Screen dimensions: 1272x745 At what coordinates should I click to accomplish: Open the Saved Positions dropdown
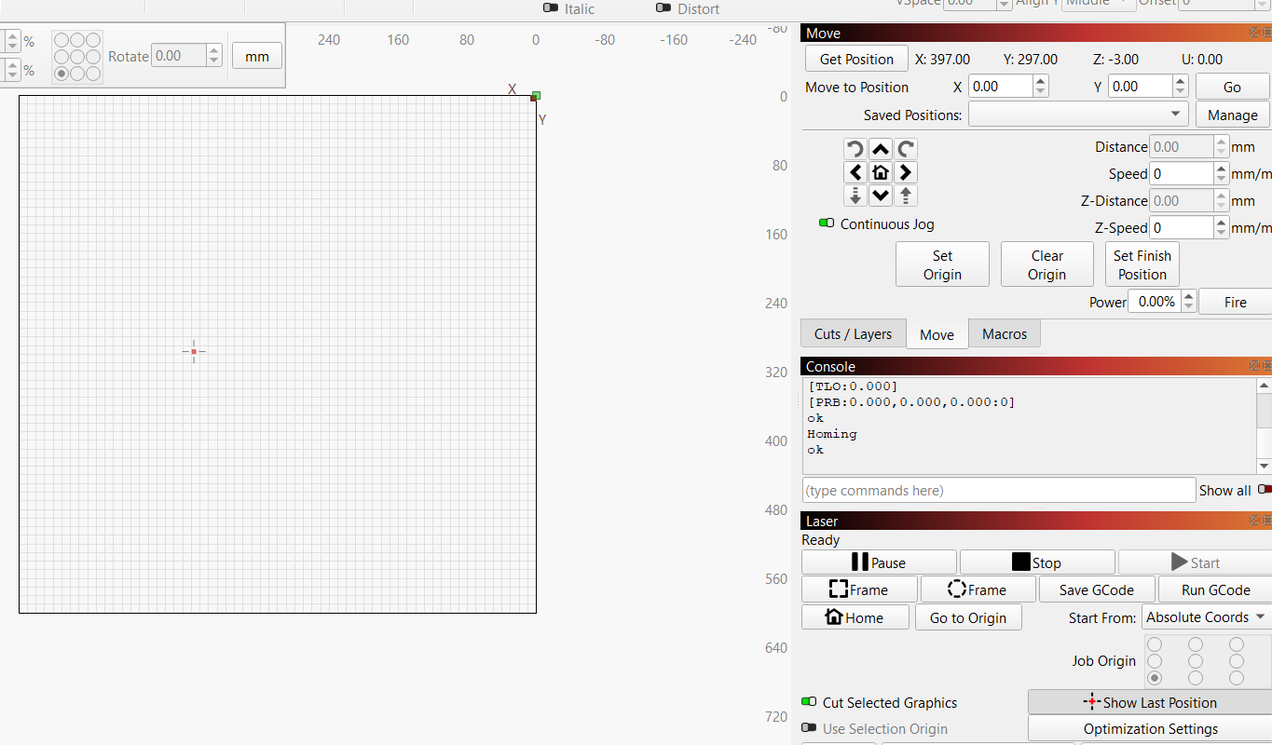[x=1078, y=115]
